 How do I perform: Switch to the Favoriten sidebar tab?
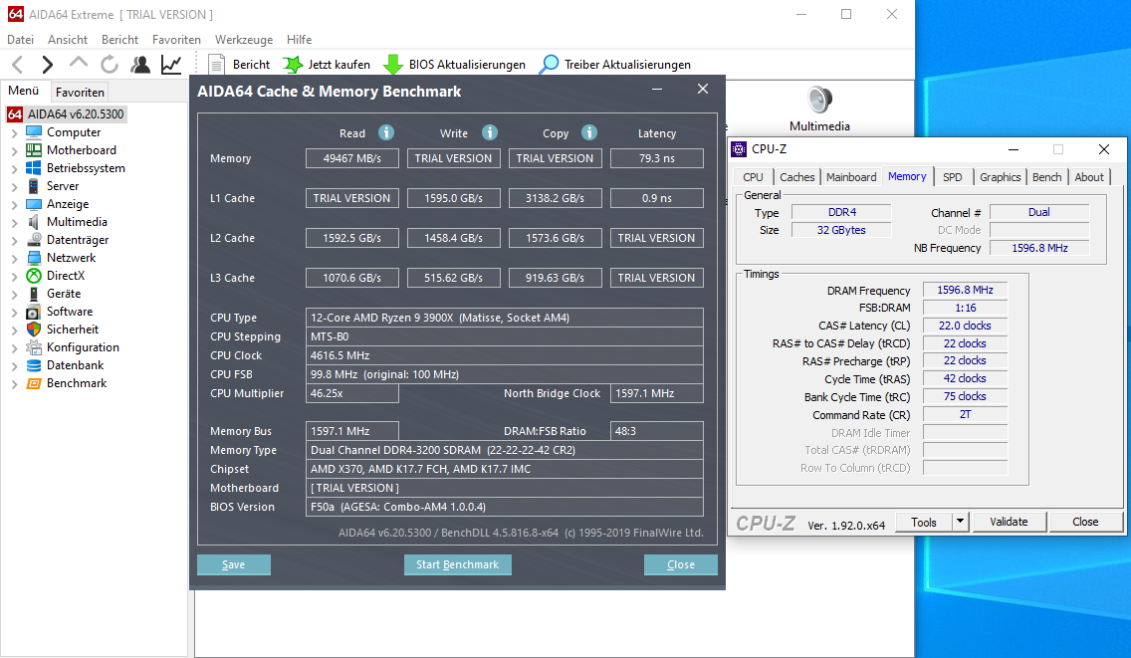[x=80, y=93]
